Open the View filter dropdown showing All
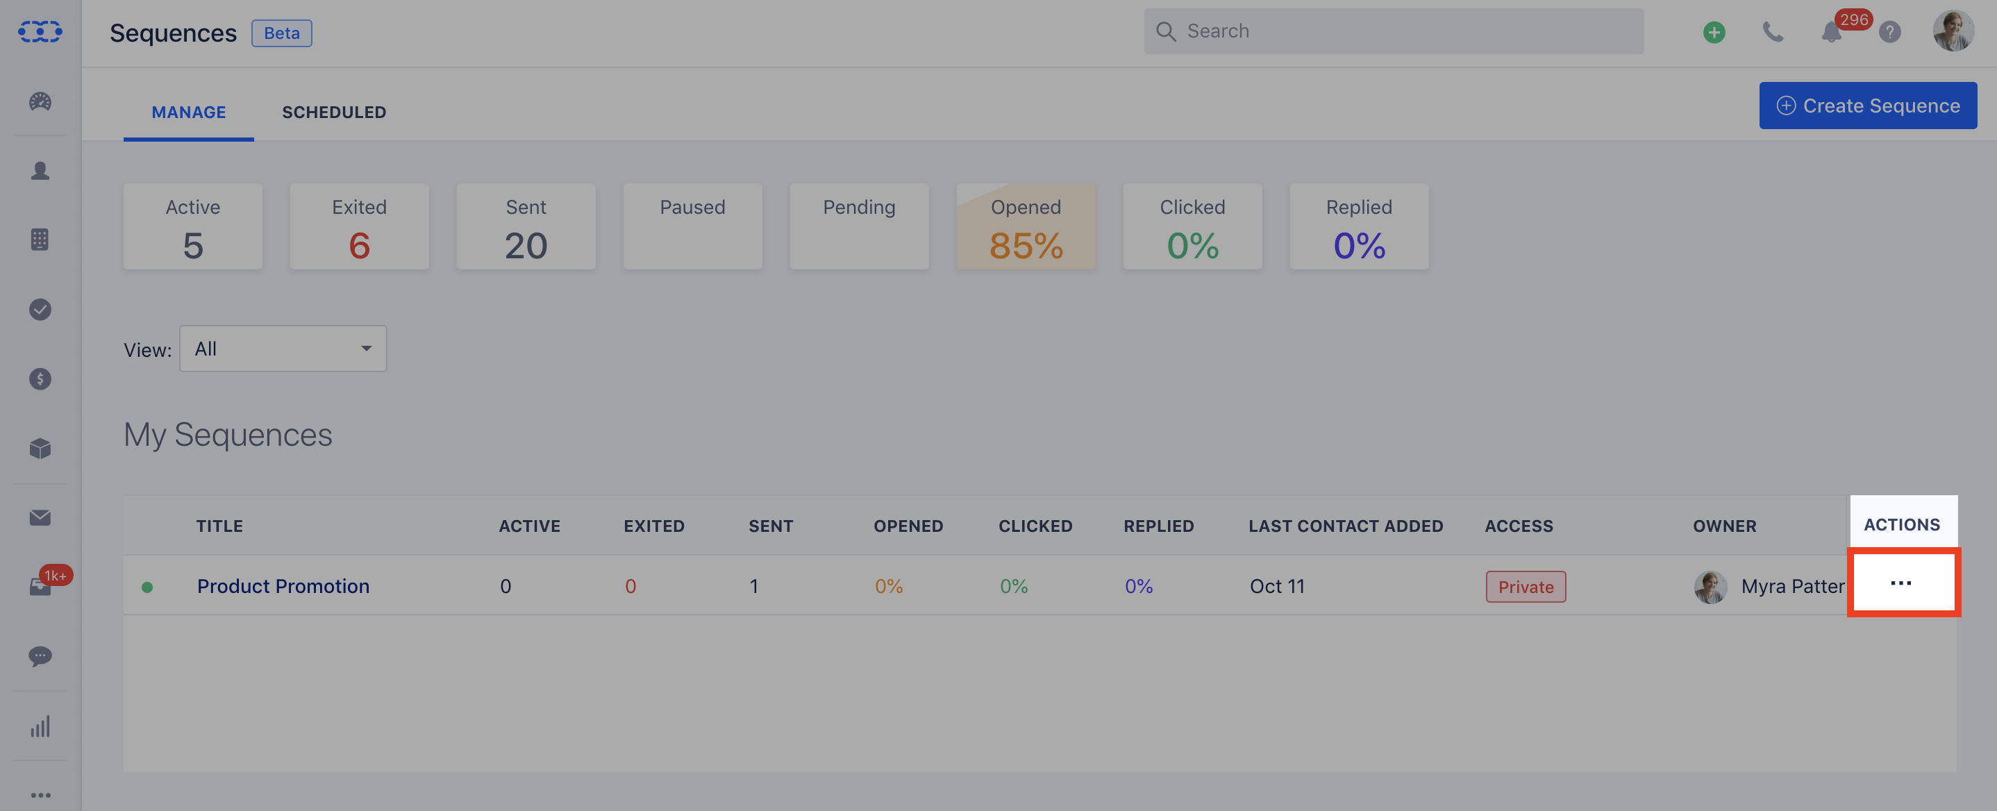The width and height of the screenshot is (1997, 811). point(283,348)
